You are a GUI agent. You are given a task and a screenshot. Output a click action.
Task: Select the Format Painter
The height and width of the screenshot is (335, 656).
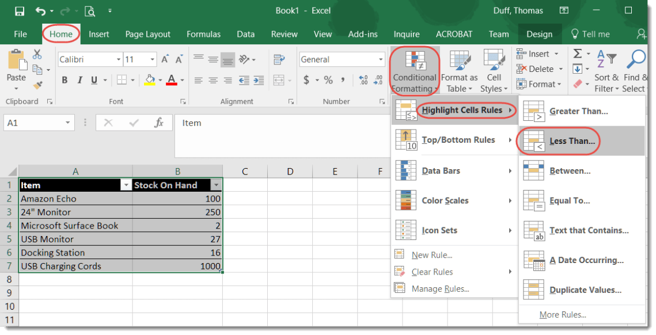coord(38,86)
